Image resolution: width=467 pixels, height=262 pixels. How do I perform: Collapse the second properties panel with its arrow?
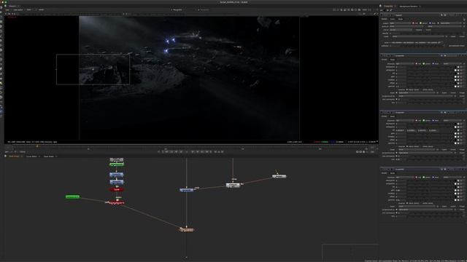pos(382,55)
